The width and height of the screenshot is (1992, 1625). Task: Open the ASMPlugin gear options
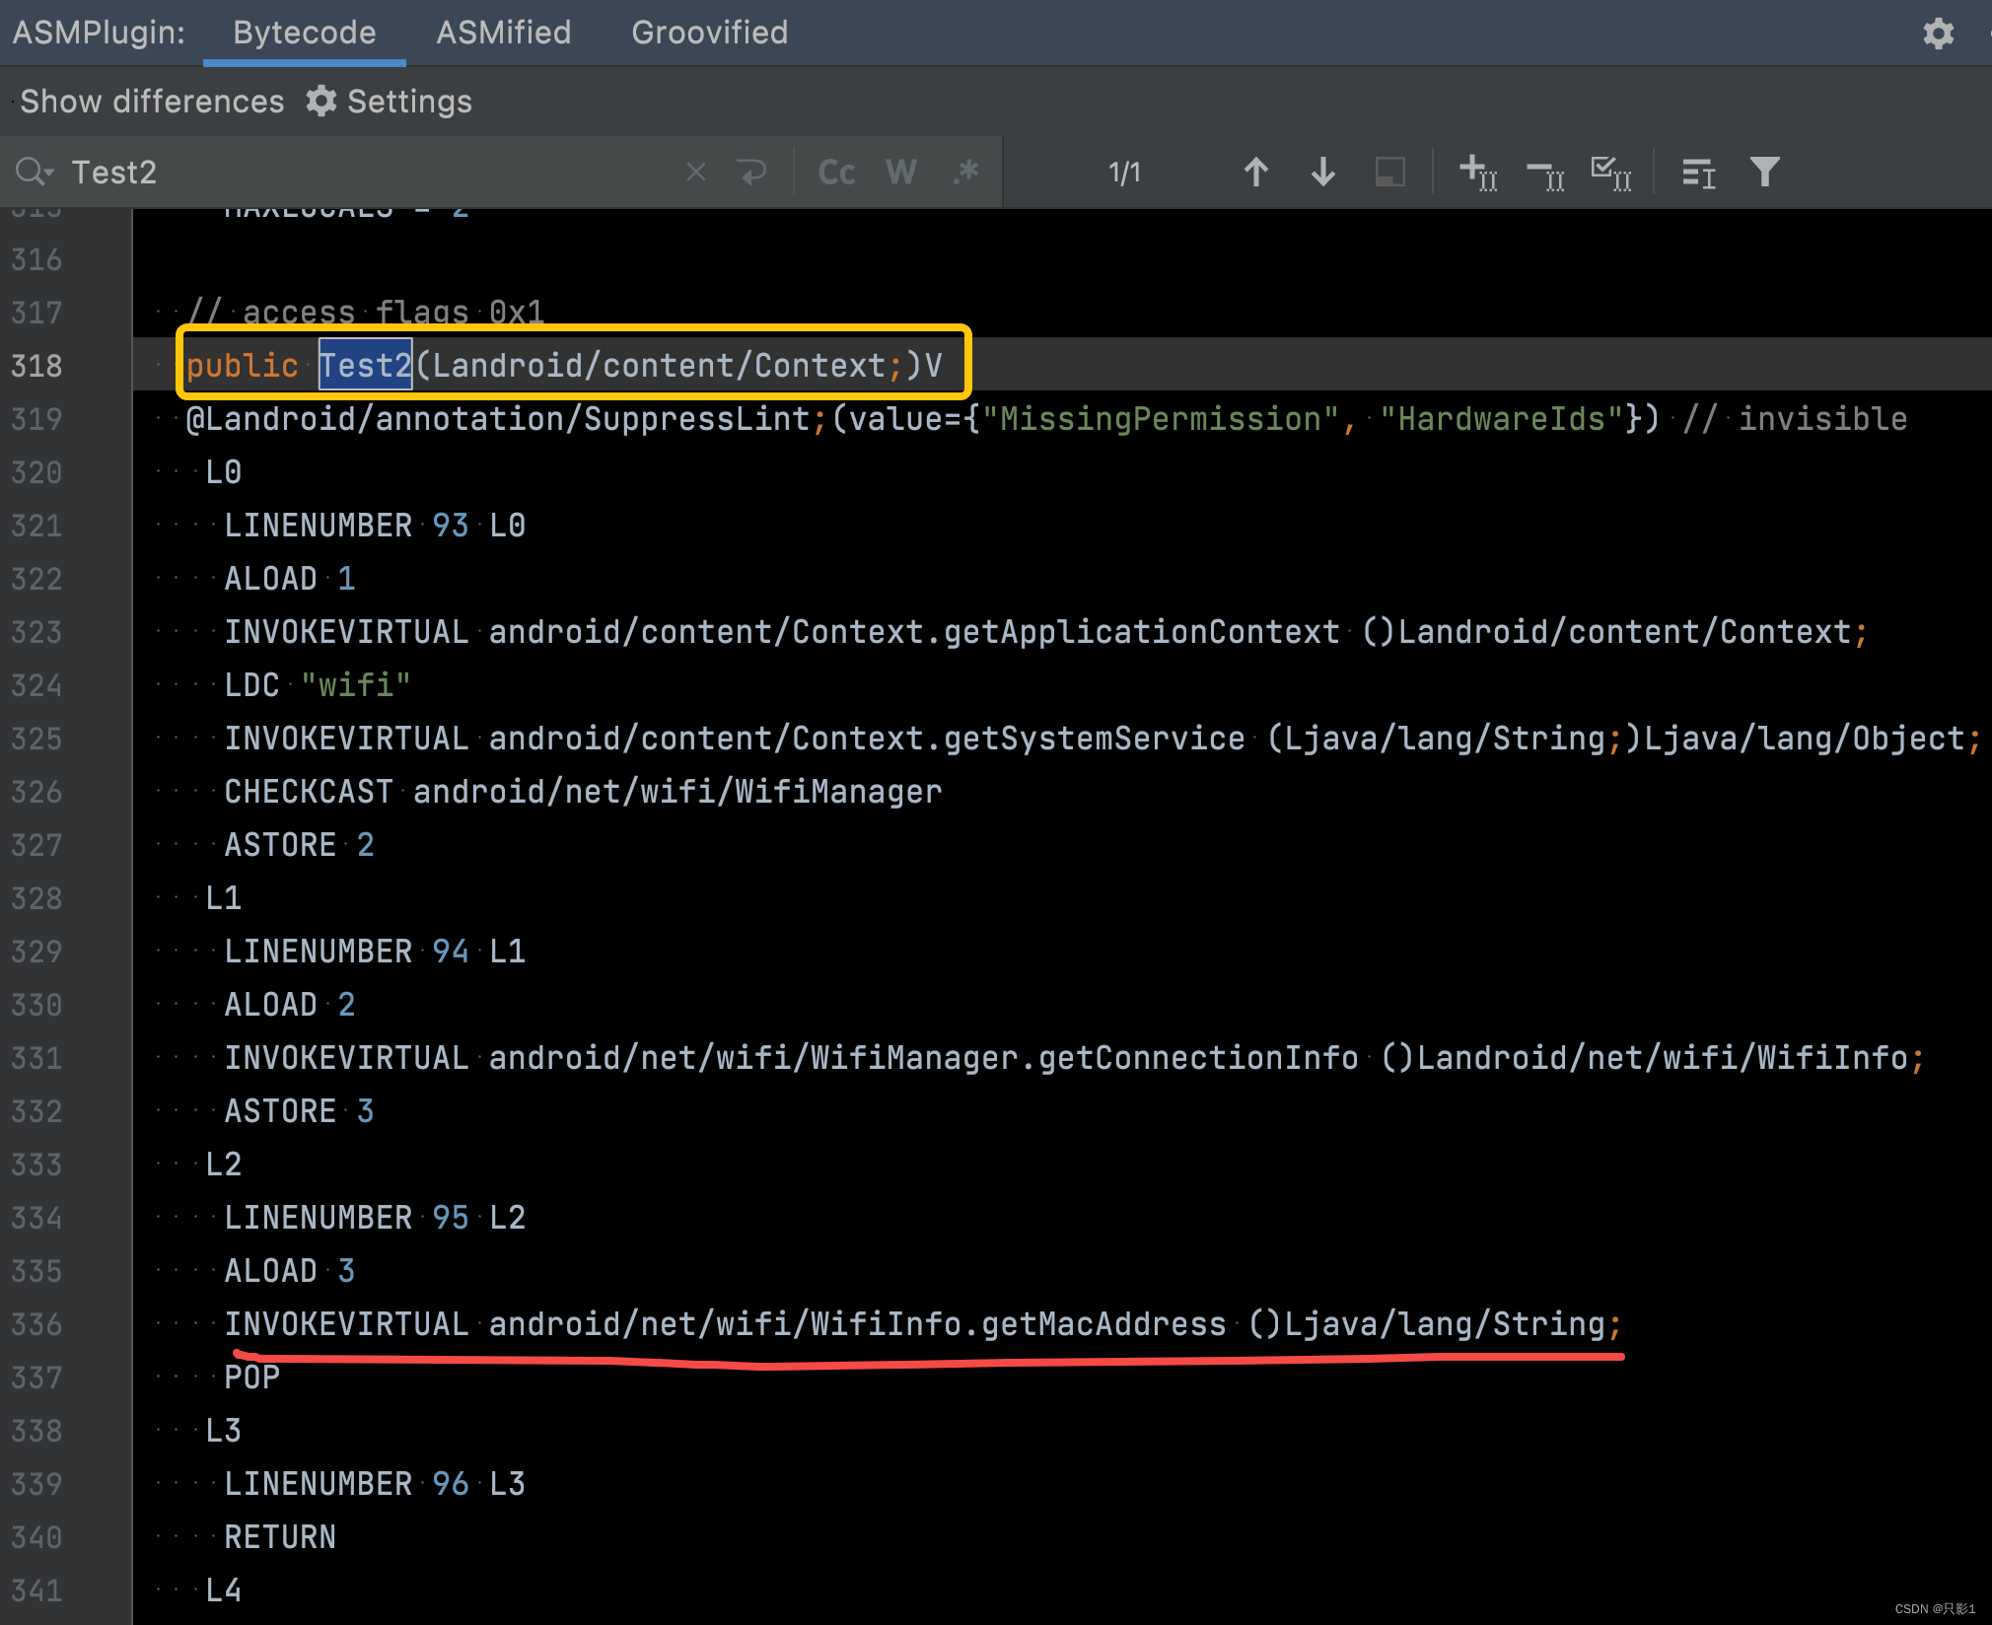tap(1938, 34)
